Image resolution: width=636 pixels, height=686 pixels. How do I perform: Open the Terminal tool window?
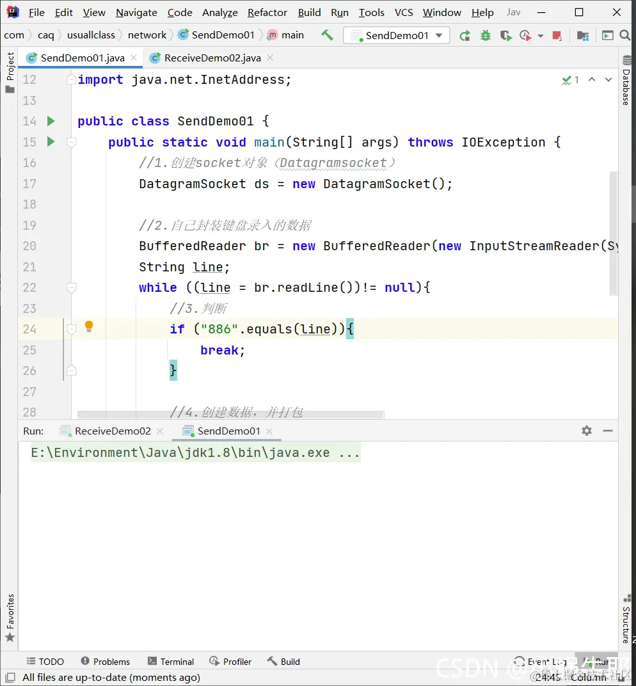pos(171,662)
